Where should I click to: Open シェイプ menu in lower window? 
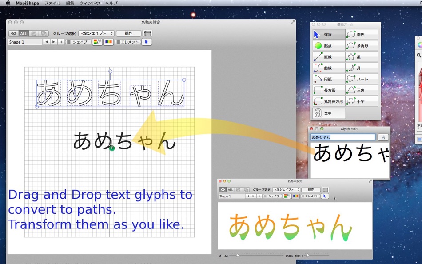(x=272, y=196)
